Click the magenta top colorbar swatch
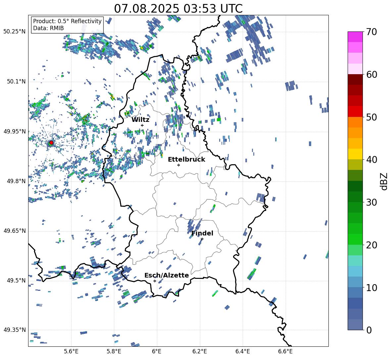Screen dimensions: 392x358 click(355, 37)
